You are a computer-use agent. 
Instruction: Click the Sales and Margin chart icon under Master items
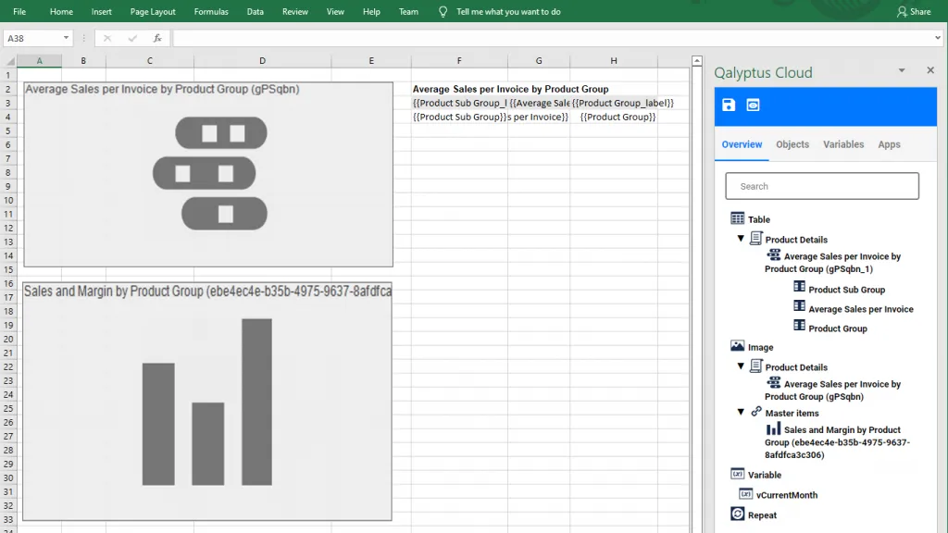click(x=774, y=429)
